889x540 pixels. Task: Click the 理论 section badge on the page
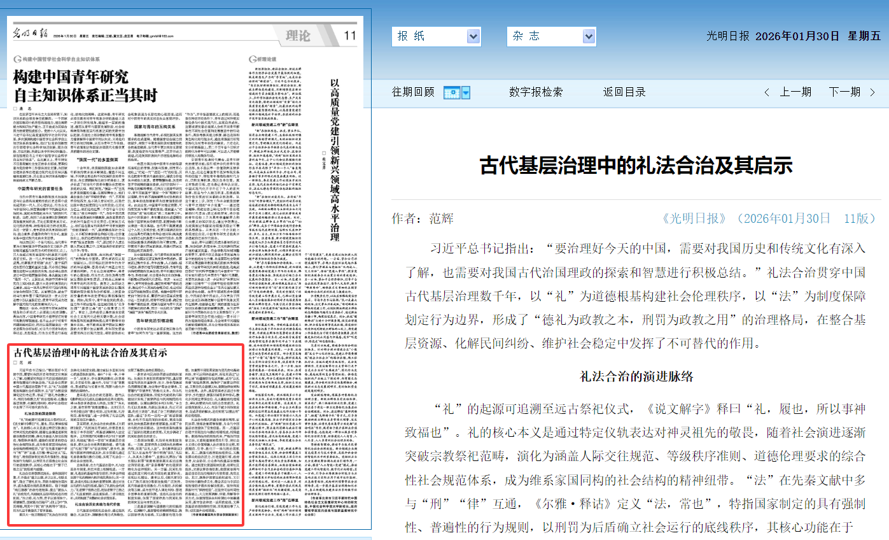click(299, 35)
